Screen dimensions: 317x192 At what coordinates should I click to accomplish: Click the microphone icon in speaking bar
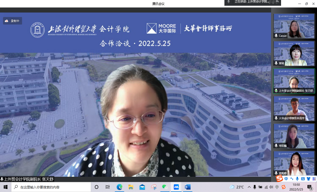click(229, 2)
